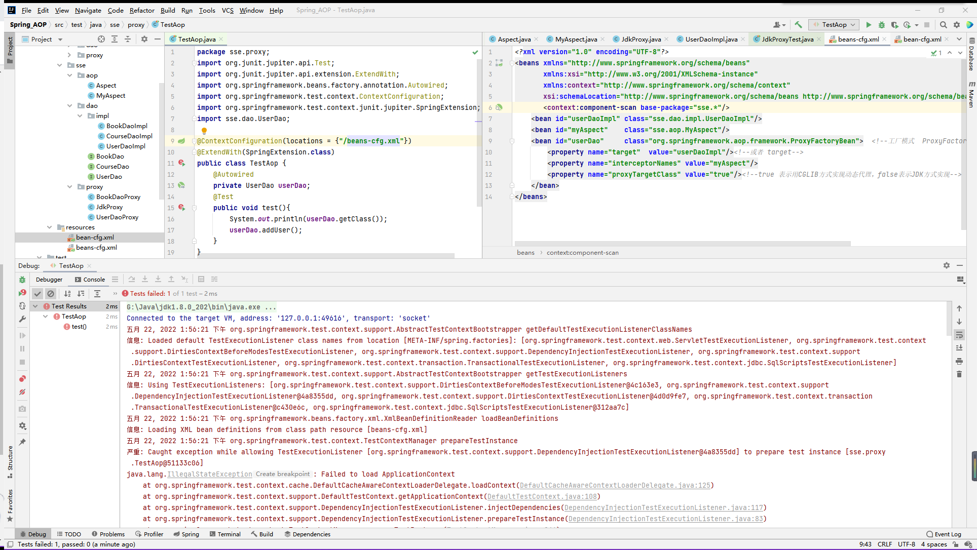Screen dimensions: 977x550
Task: Click the Resume Program debugger icon
Action: click(22, 335)
